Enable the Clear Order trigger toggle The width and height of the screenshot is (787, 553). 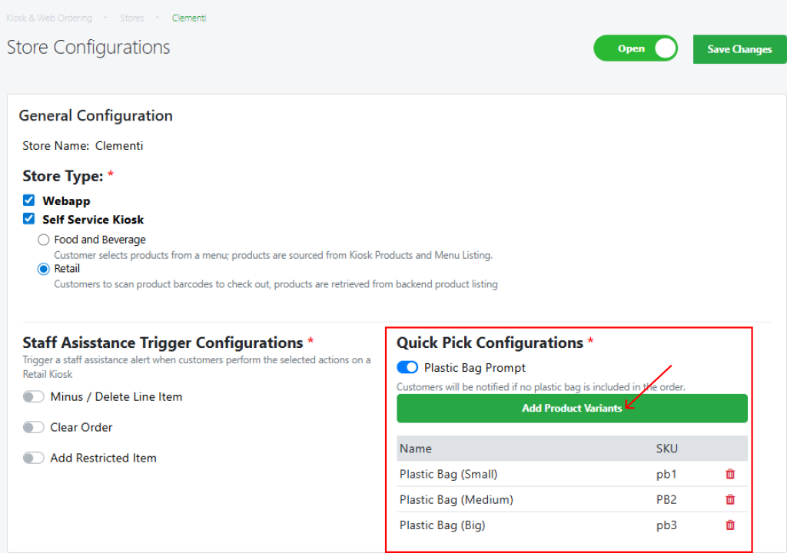pos(34,427)
